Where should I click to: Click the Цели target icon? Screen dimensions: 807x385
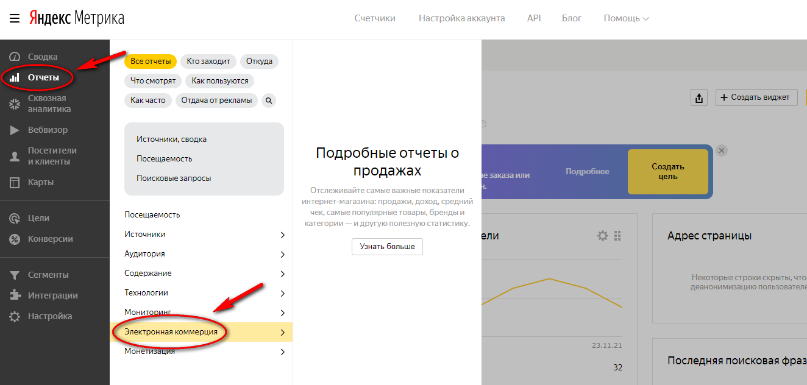pyautogui.click(x=15, y=218)
